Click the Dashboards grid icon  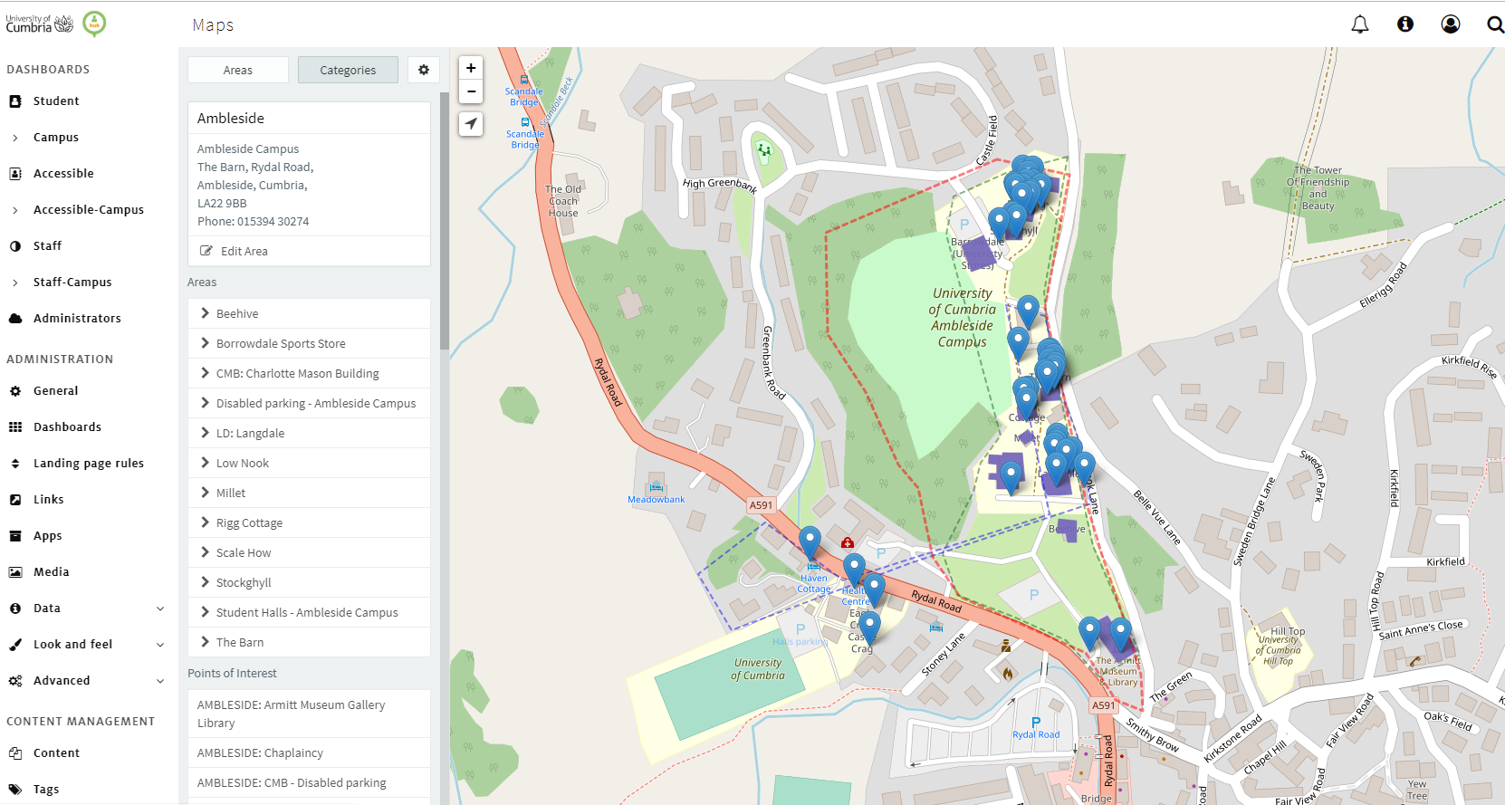coord(15,427)
